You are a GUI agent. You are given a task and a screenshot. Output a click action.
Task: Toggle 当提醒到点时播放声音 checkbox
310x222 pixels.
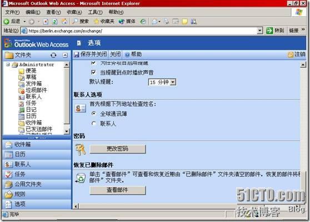[93, 72]
